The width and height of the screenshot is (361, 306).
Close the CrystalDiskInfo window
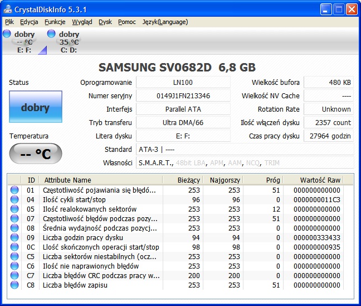coord(352,9)
